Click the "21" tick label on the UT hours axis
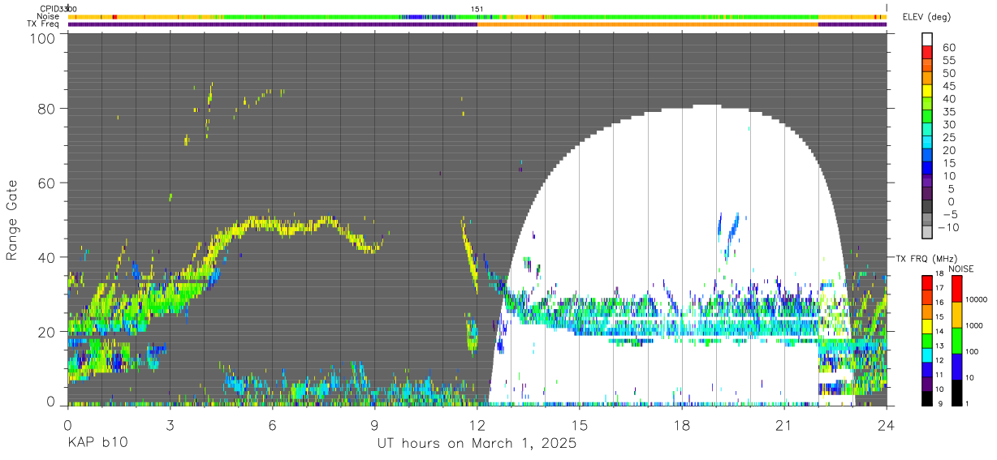The height and width of the screenshot is (460, 997). tap(783, 425)
